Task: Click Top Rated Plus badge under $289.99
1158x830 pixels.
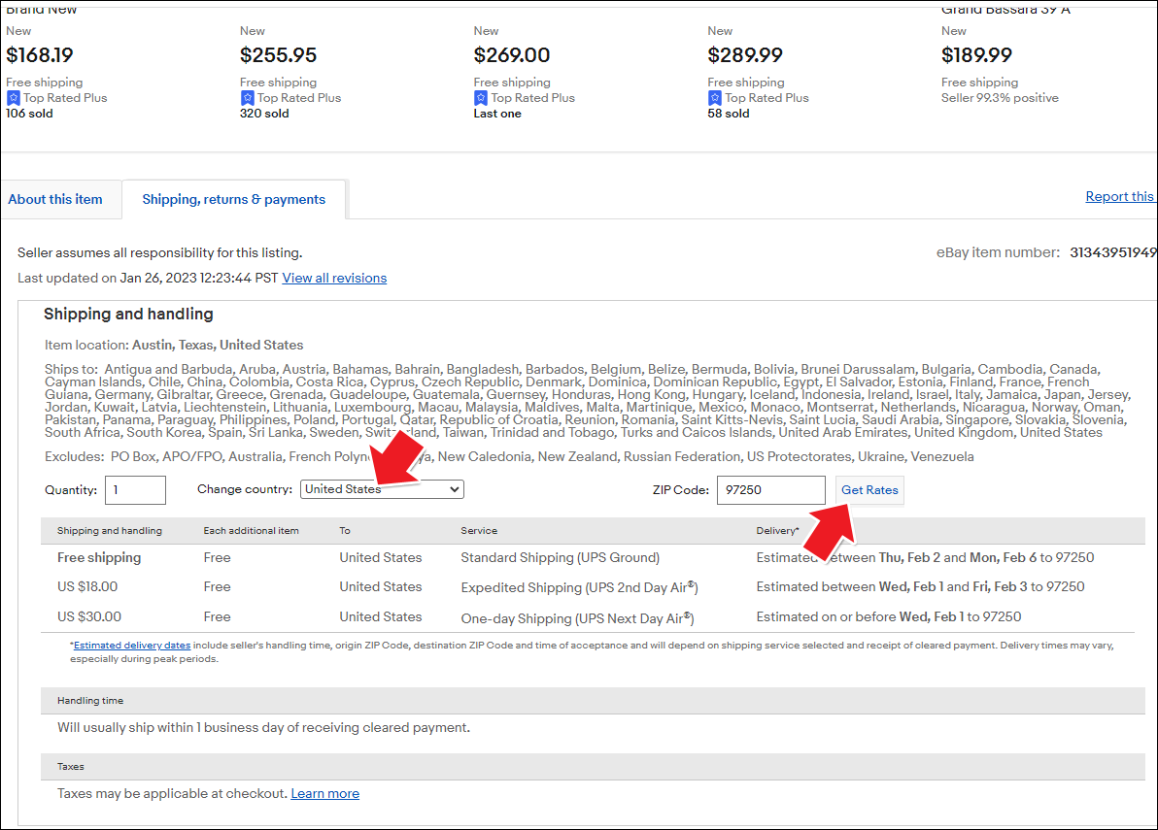Action: pyautogui.click(x=759, y=98)
